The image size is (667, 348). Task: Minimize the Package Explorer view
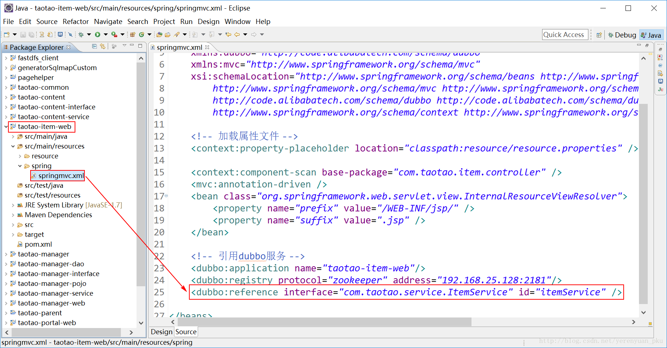click(x=132, y=46)
